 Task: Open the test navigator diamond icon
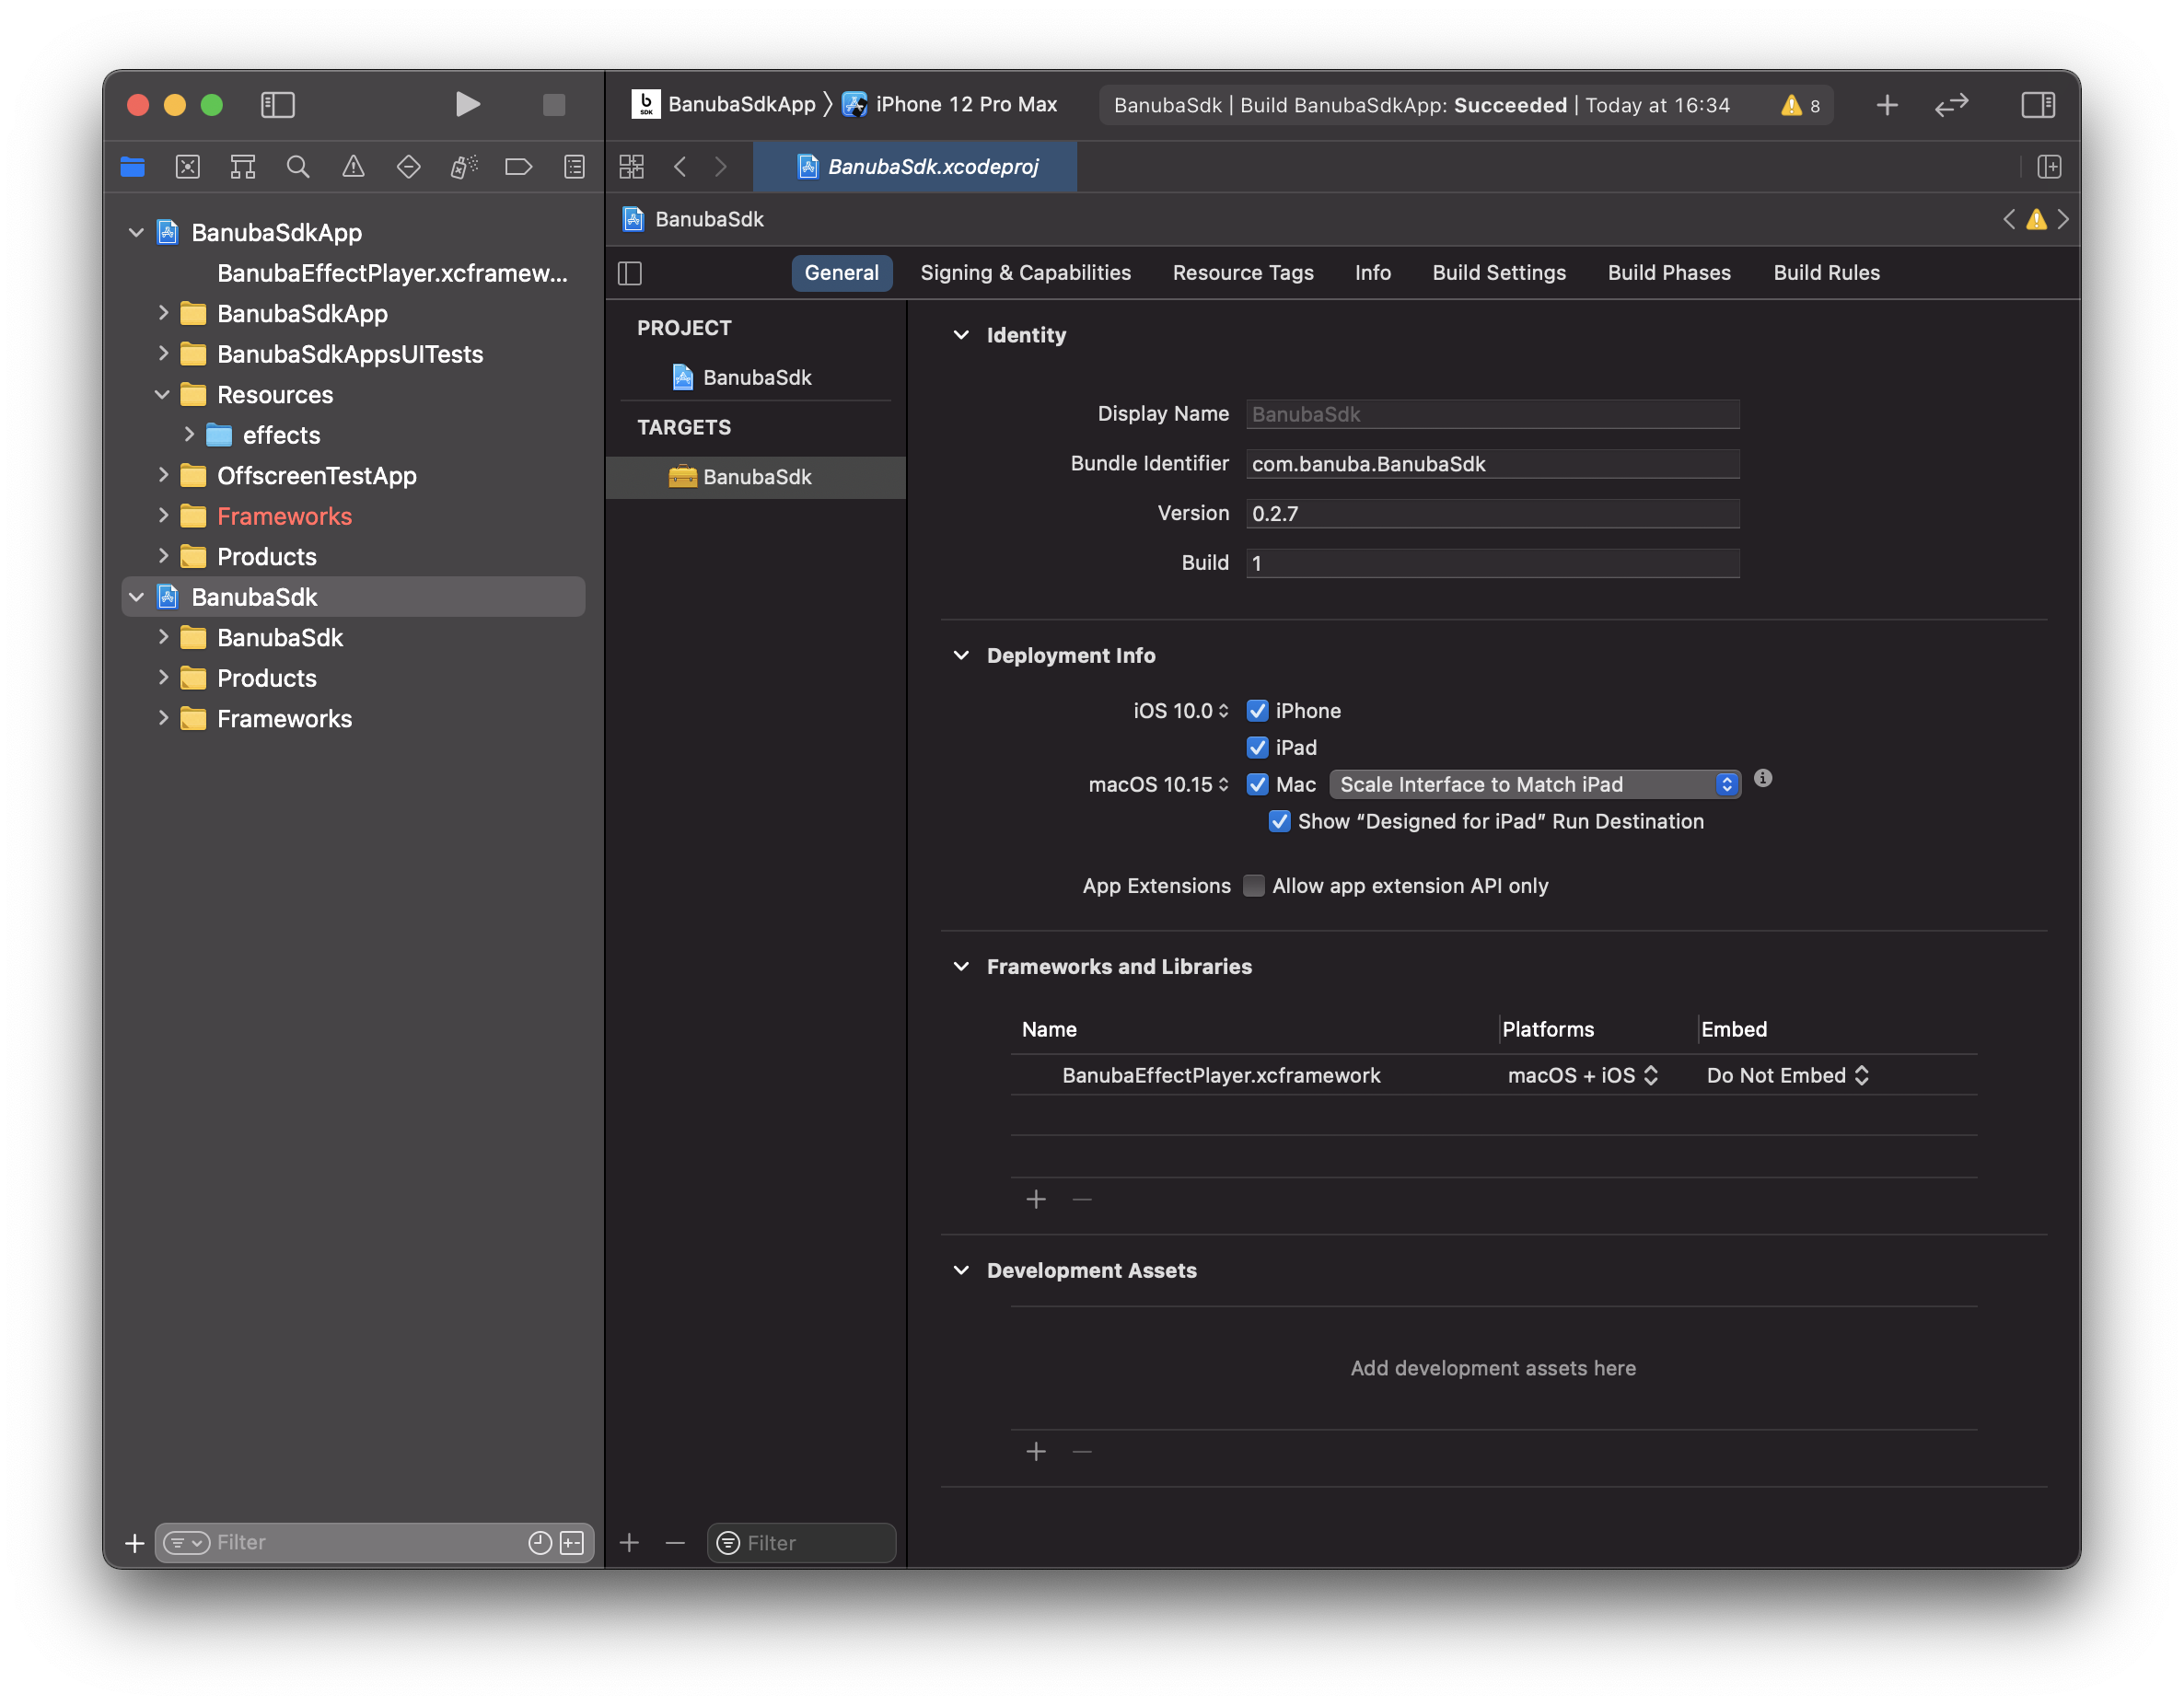[408, 167]
